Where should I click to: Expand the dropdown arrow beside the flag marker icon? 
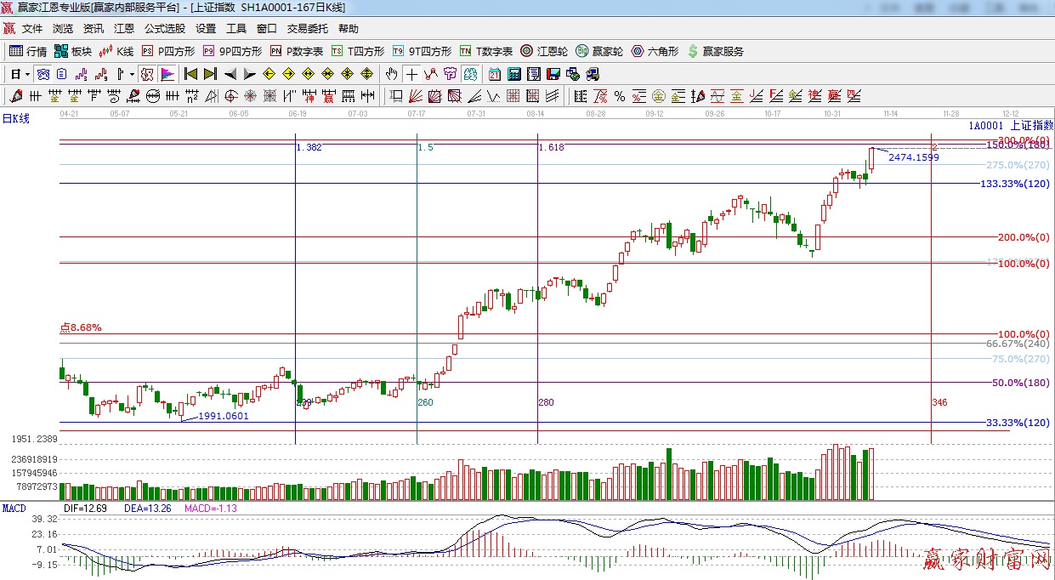click(x=132, y=74)
